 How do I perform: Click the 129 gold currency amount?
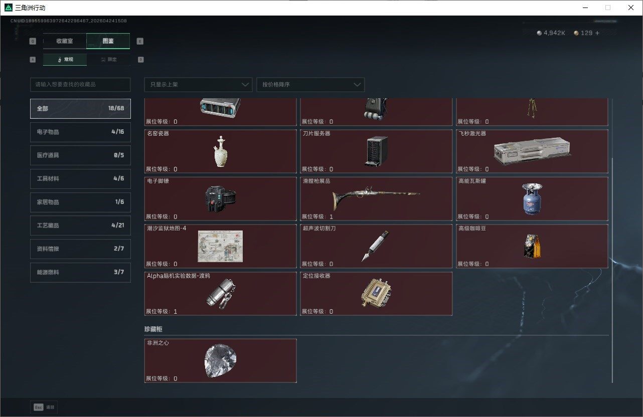click(x=586, y=33)
